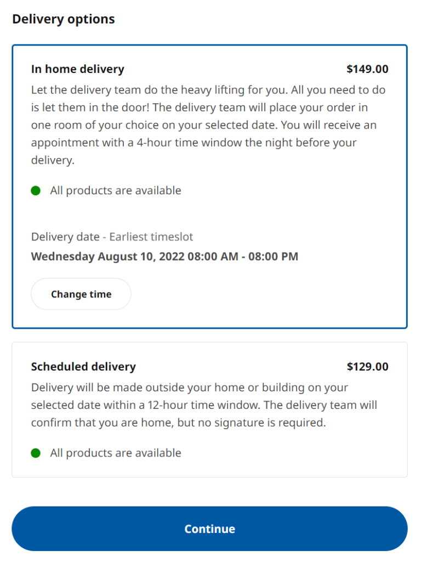
Task: Click the gray Earliest timeslot text
Action: (x=151, y=237)
